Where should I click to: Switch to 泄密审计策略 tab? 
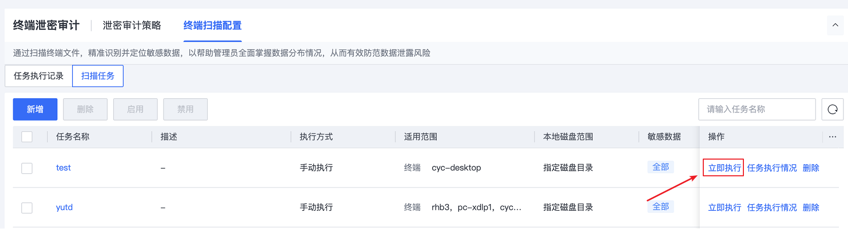132,25
